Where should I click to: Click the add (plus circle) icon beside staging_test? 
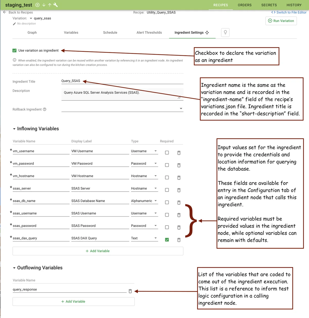[37, 5]
